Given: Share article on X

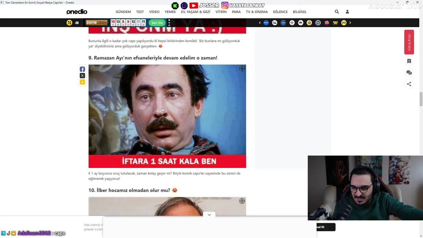Looking at the screenshot, I should (82, 76).
